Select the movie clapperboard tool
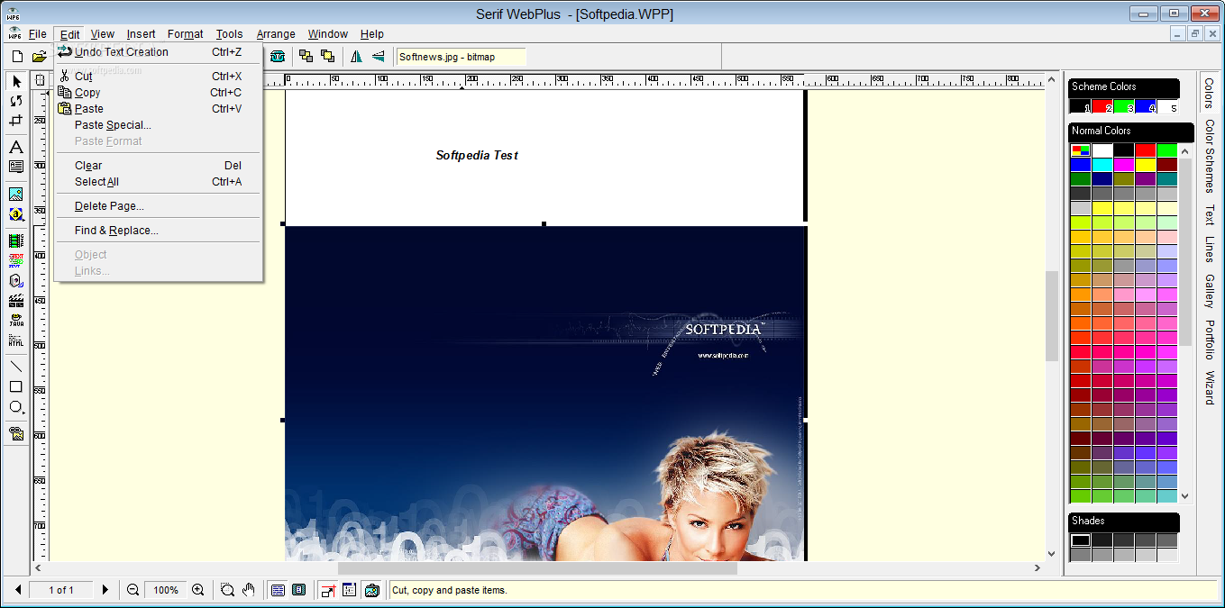Image resolution: width=1225 pixels, height=608 pixels. click(x=16, y=300)
